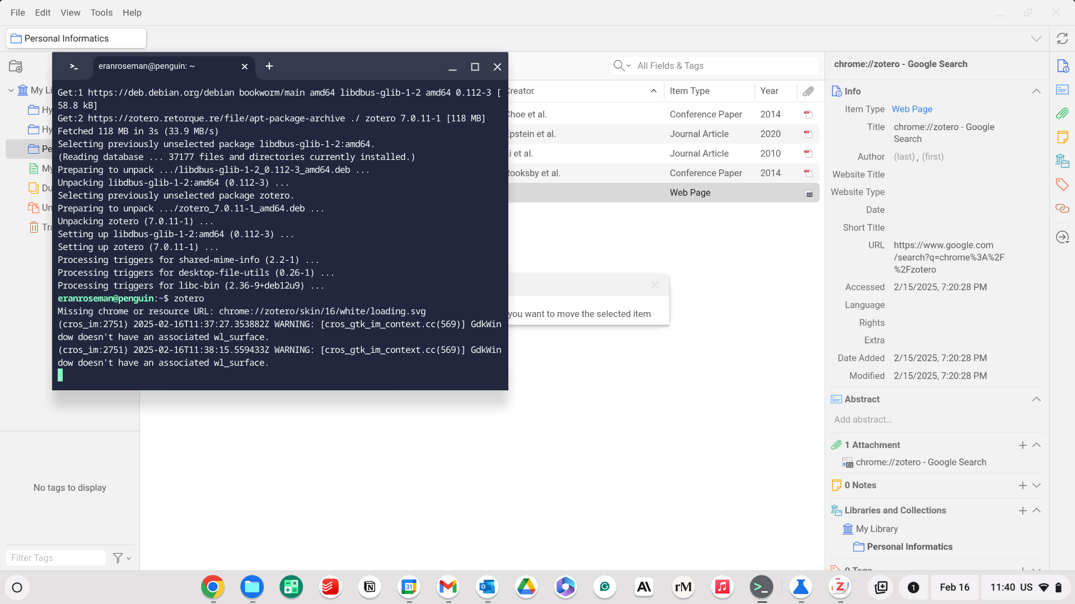Click the attachment column header paperclip
The height and width of the screenshot is (604, 1075).
click(808, 91)
